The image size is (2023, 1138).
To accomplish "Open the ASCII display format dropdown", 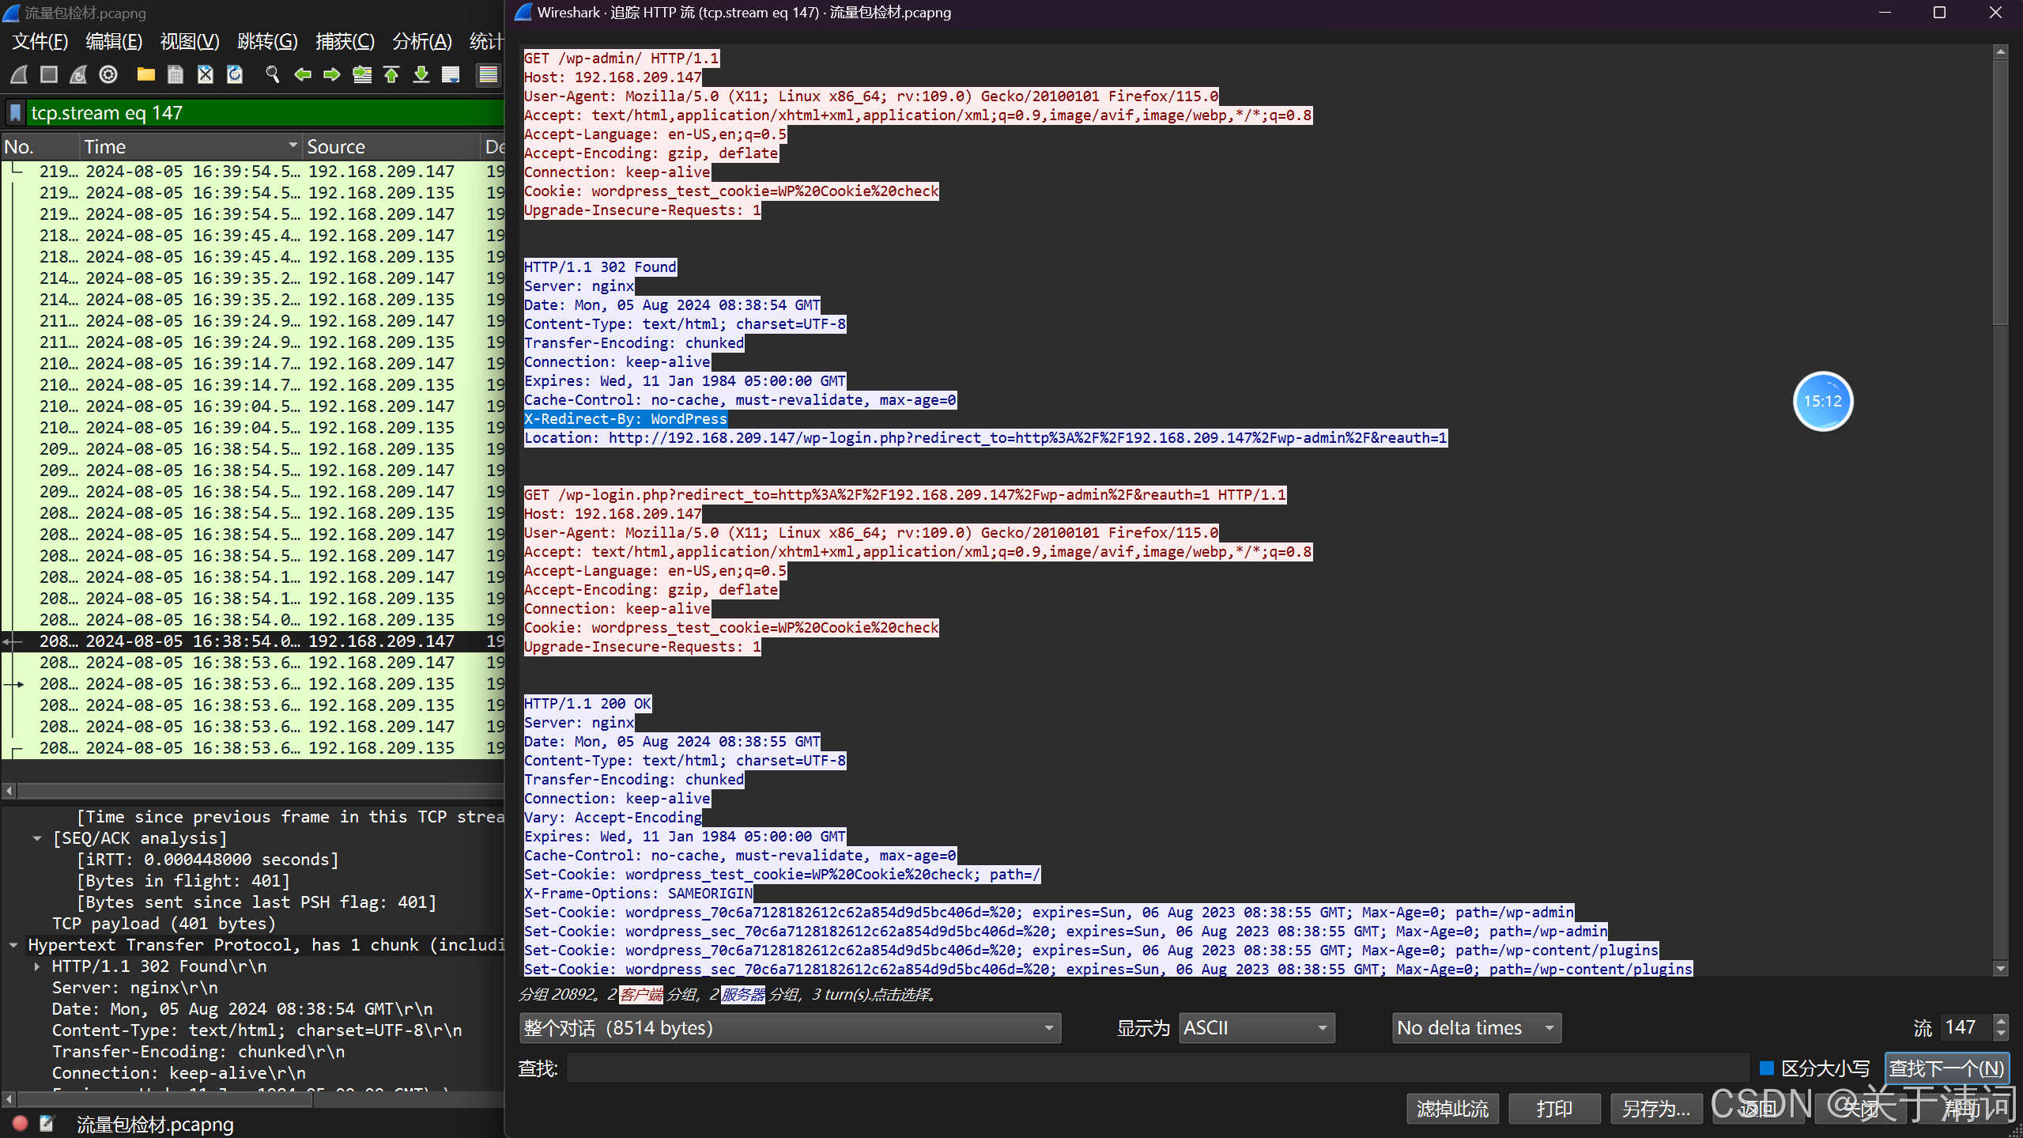I will [x=1255, y=1028].
